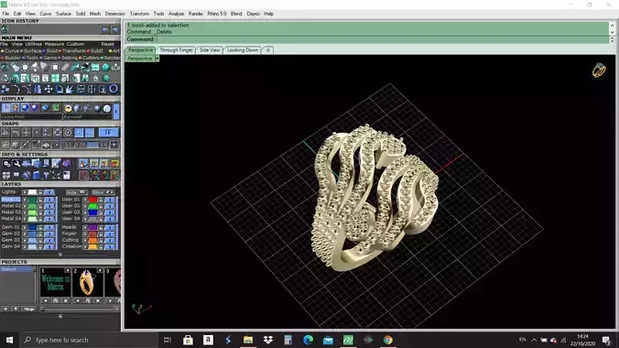Image resolution: width=619 pixels, height=348 pixels.
Task: Toggle the User 01 layer on/off switch
Action: (110, 200)
